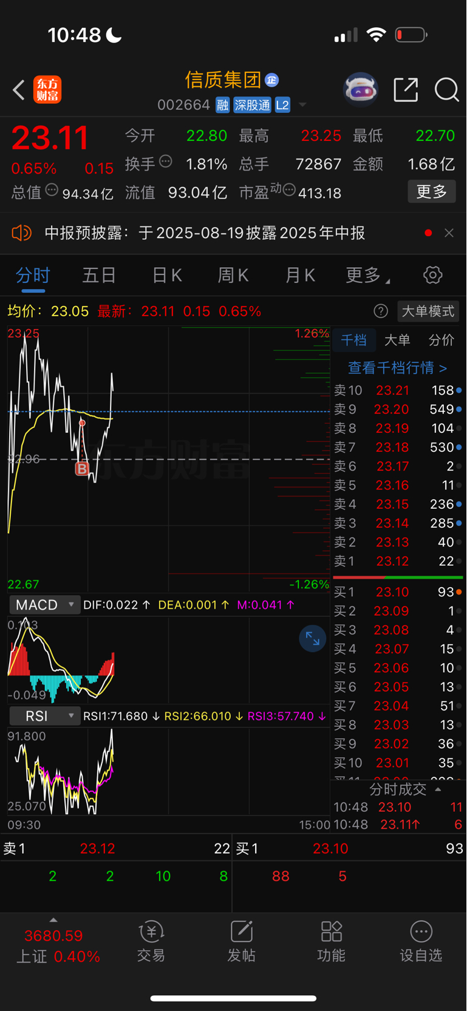
Task: Tap the bottom 卖1 23.12 level-2 queue row
Action: pos(116,848)
